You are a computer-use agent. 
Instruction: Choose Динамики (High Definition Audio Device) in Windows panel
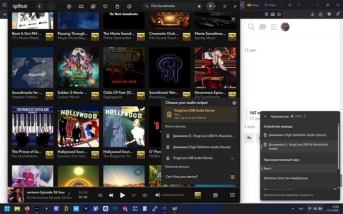click(299, 135)
